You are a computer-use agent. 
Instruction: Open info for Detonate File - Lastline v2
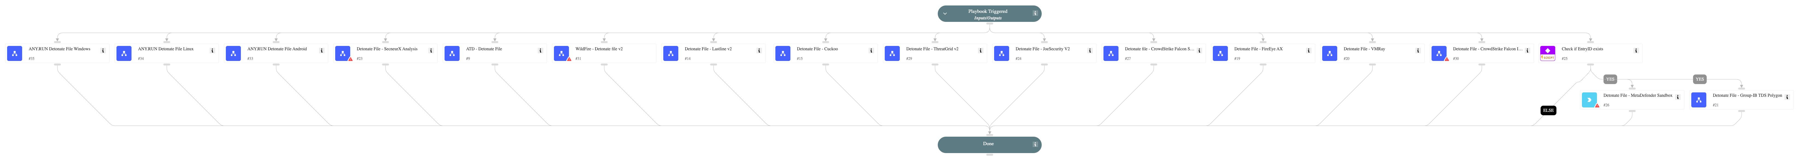point(759,51)
